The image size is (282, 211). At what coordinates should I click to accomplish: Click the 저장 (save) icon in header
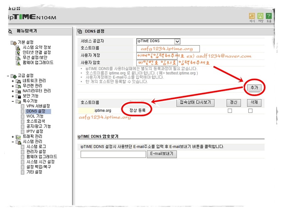coord(260,16)
